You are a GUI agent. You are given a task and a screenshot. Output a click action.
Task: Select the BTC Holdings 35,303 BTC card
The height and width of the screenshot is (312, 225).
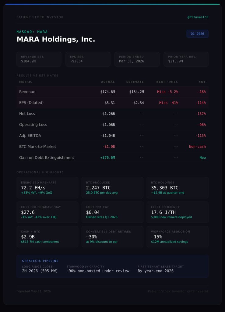point(178,188)
